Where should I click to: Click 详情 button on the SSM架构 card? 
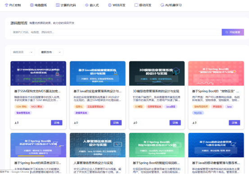[57, 123]
